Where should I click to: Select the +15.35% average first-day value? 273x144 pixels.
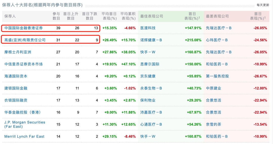[x=109, y=28]
